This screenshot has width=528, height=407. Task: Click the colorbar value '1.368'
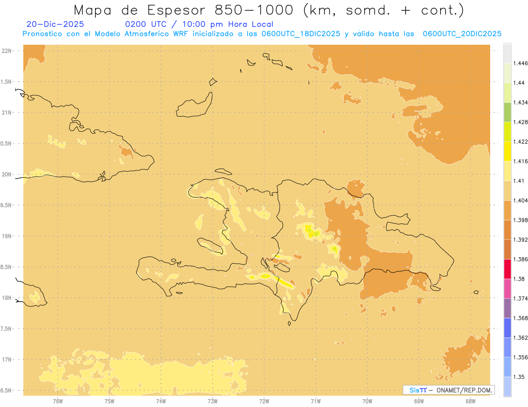tap(521, 318)
